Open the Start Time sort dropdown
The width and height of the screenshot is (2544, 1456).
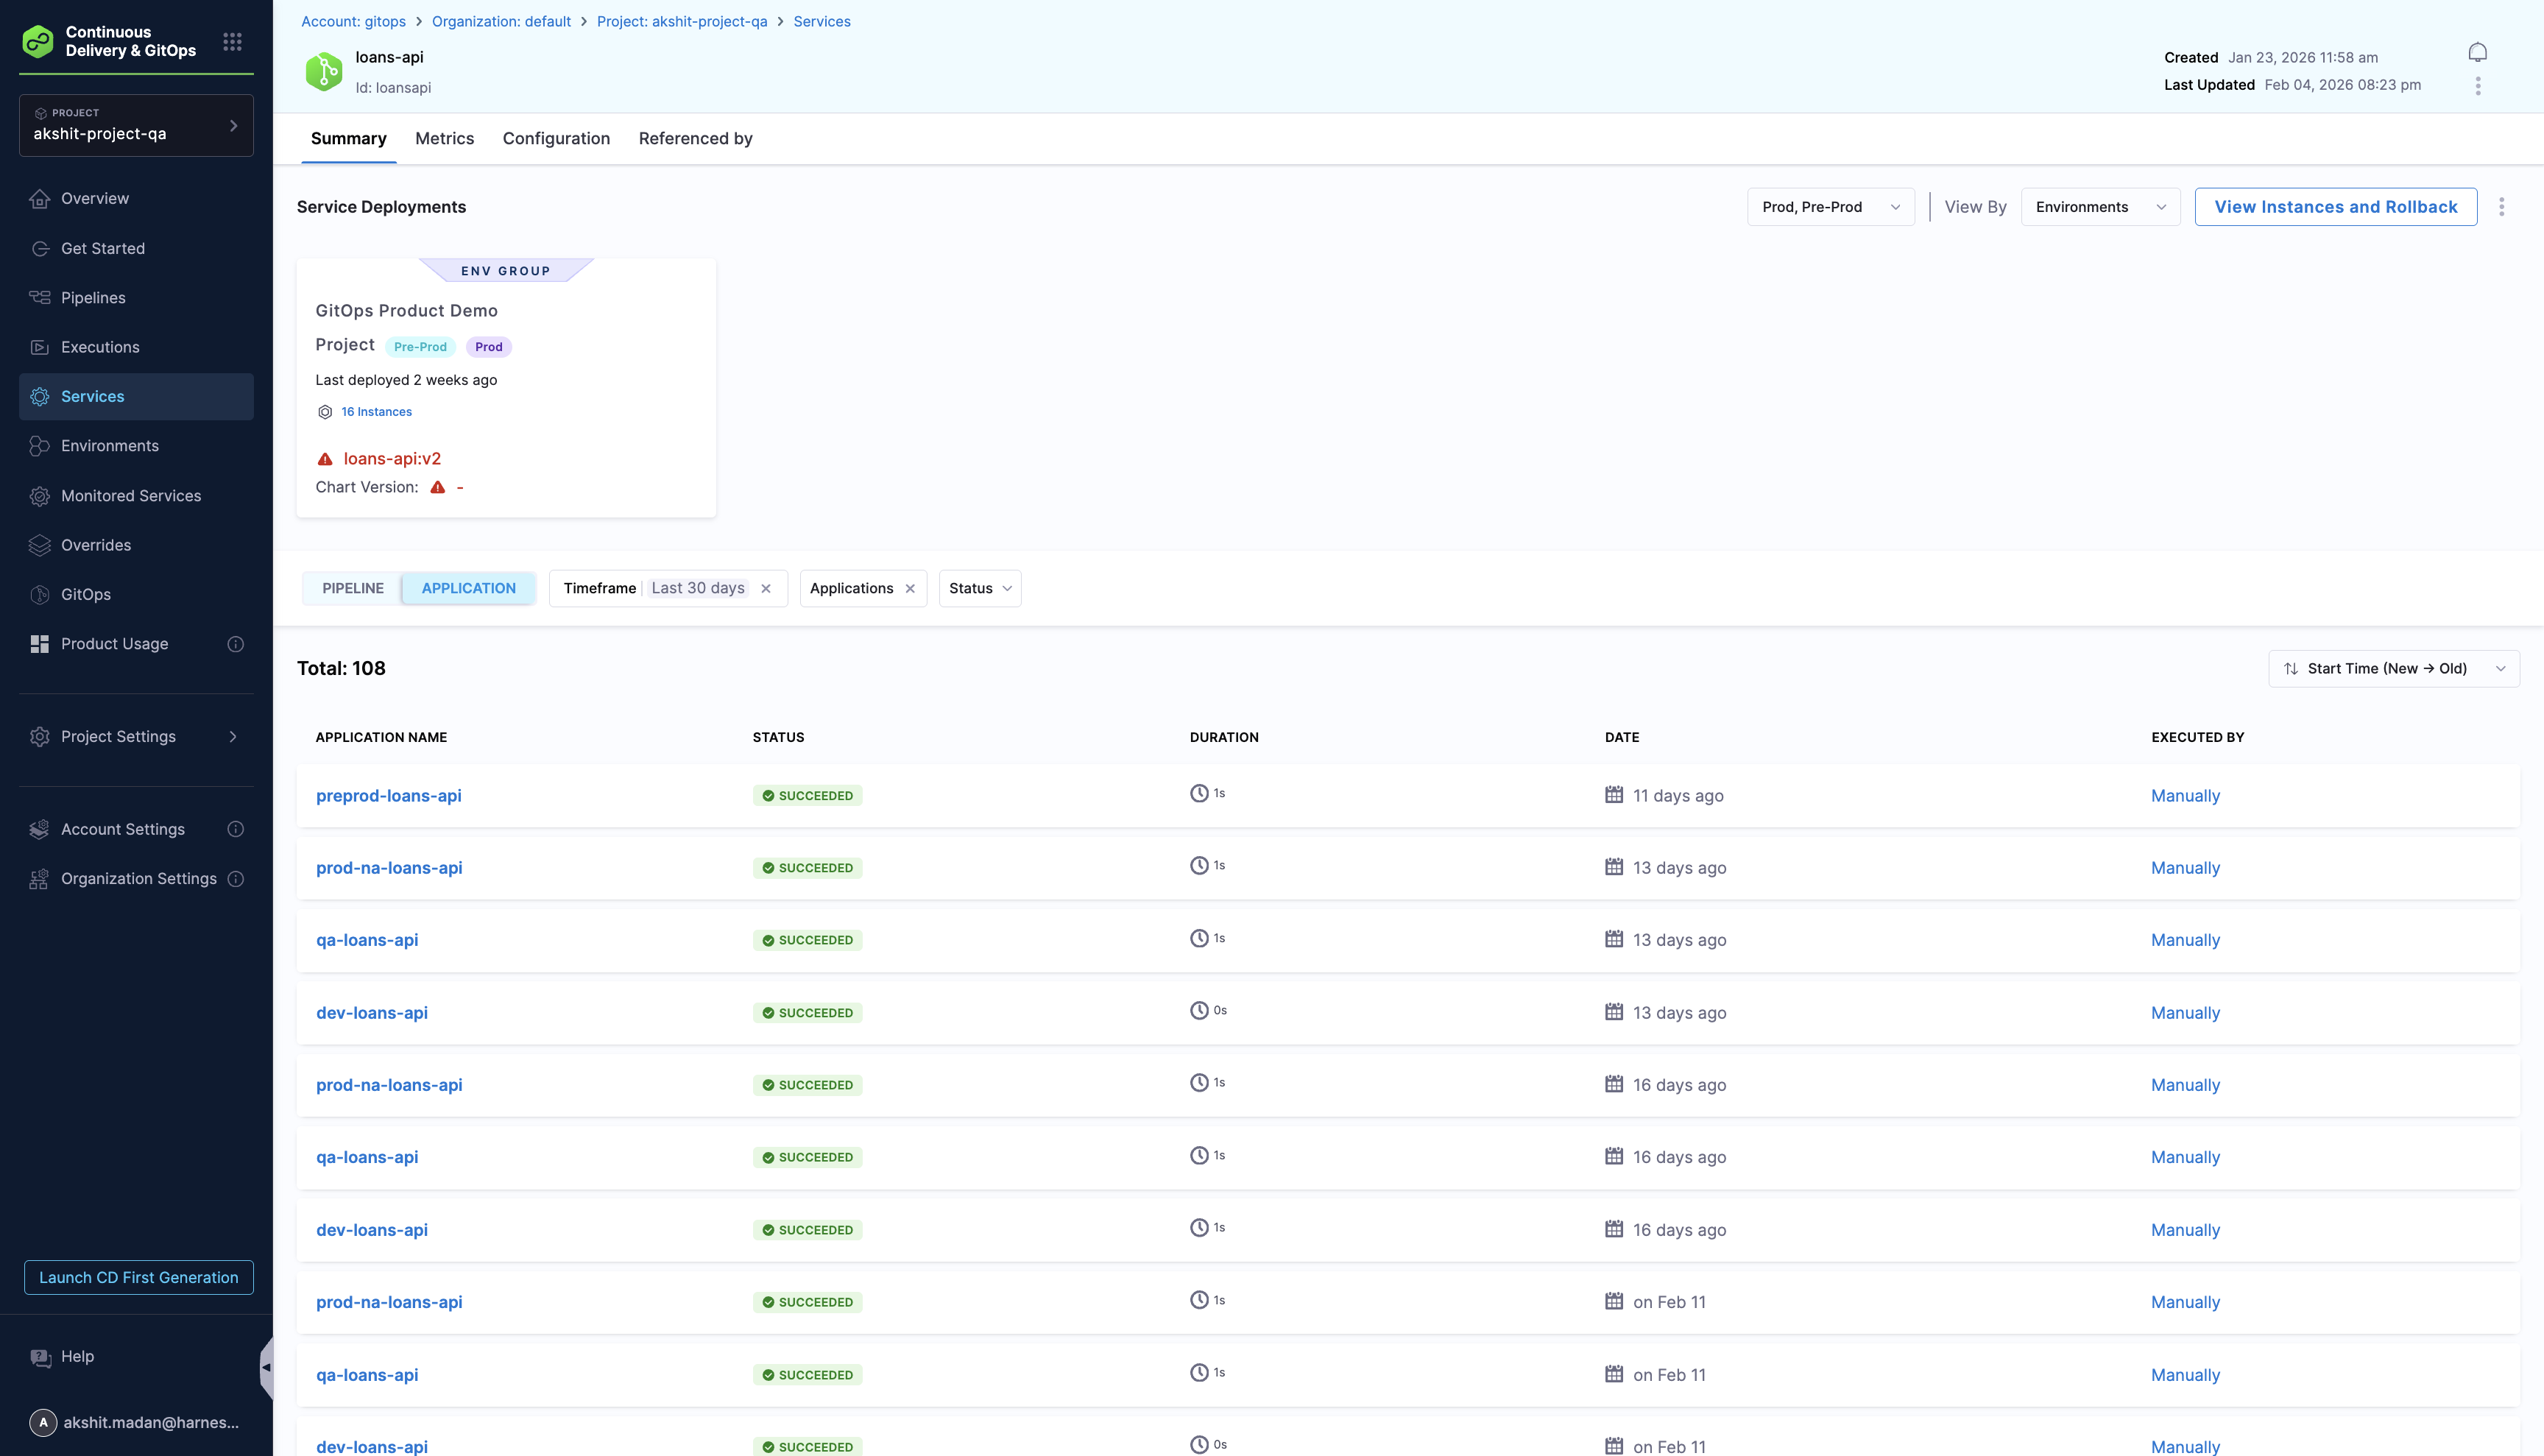click(x=2393, y=668)
